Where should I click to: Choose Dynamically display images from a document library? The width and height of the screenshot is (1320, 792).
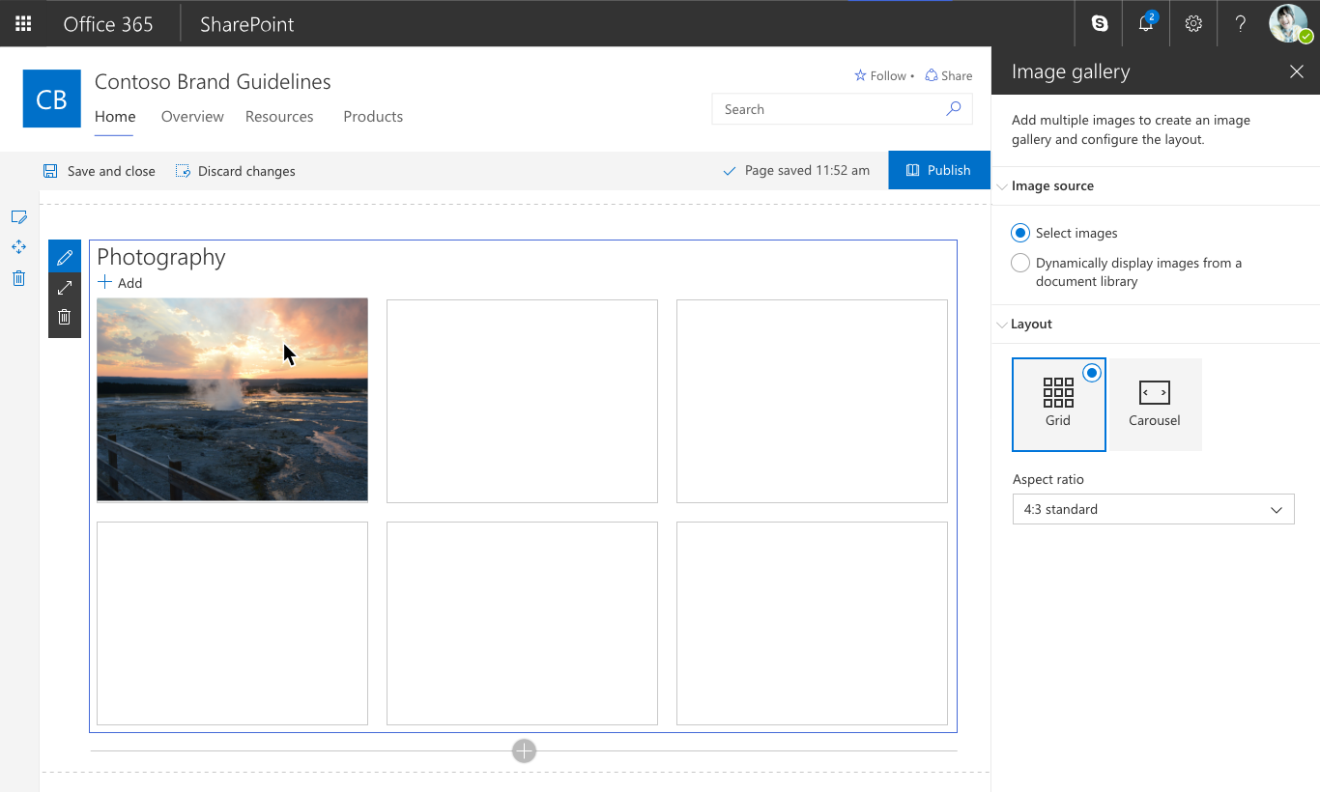coord(1019,263)
